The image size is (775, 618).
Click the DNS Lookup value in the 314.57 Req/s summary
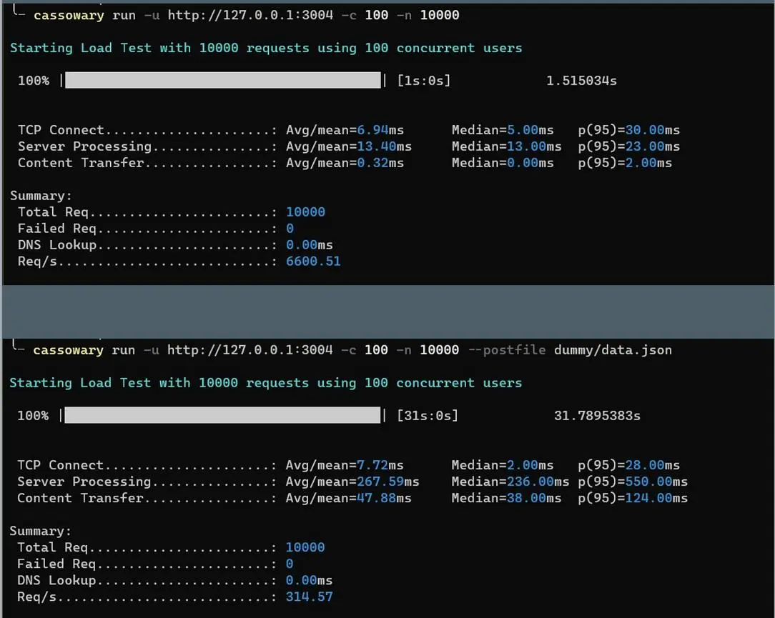point(309,580)
